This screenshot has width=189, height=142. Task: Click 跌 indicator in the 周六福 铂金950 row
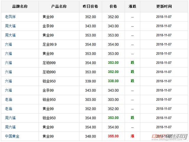[132, 118]
